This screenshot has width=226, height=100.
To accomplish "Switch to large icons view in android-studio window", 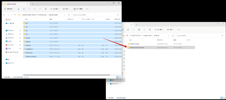I will click(120, 77).
